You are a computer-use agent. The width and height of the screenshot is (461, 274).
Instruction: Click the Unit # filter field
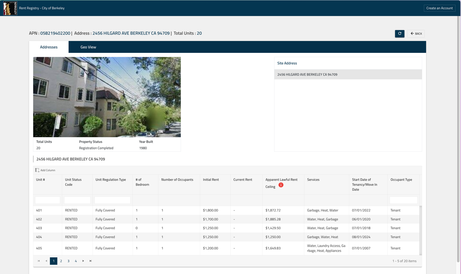point(48,200)
